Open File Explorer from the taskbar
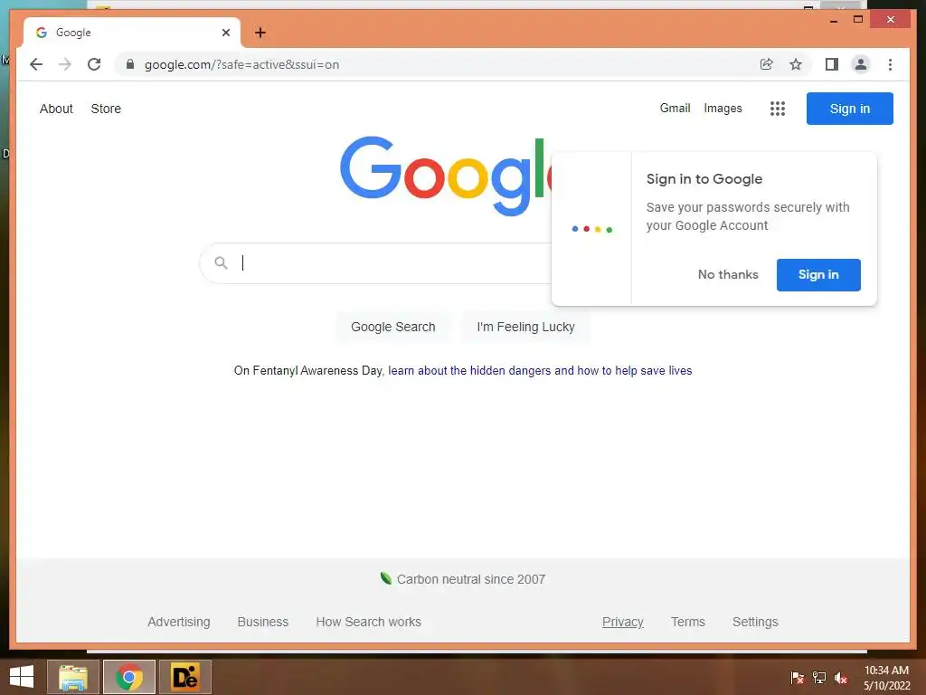 pos(72,677)
